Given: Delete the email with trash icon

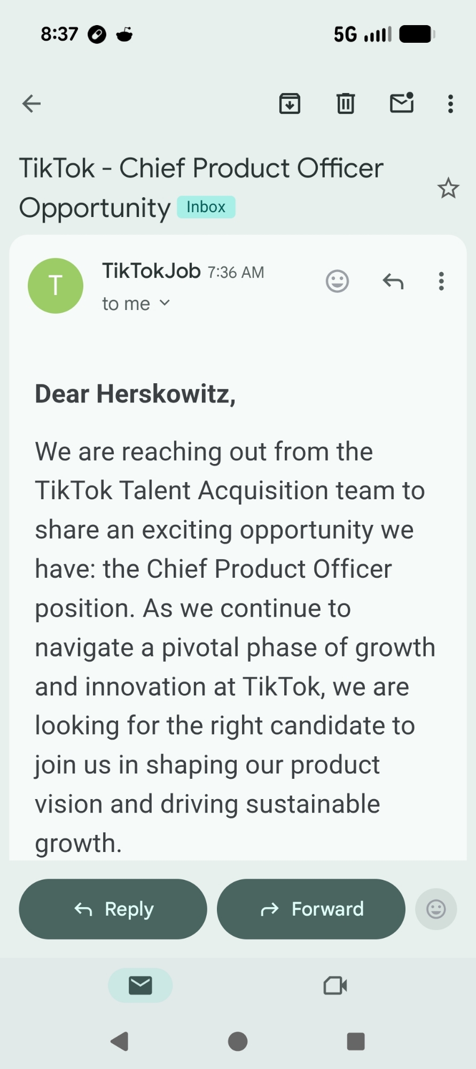Looking at the screenshot, I should (x=346, y=104).
